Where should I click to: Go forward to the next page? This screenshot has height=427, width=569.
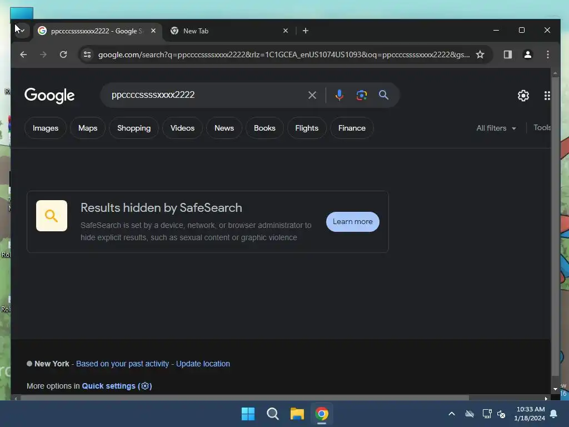(x=43, y=54)
